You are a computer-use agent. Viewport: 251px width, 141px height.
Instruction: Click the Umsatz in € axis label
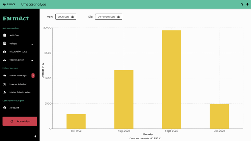[43, 71]
